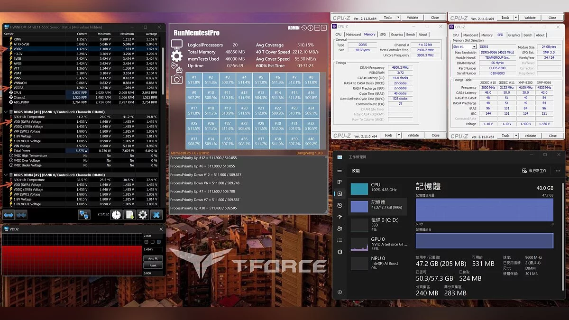The width and height of the screenshot is (569, 320).
Task: Open Task Manager Services puzzle icon
Action: coord(340,252)
